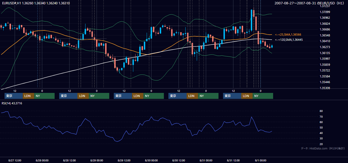The image size is (348, 163).
Task: Click the LDN session block for 8/27
Action: (x=28, y=96)
